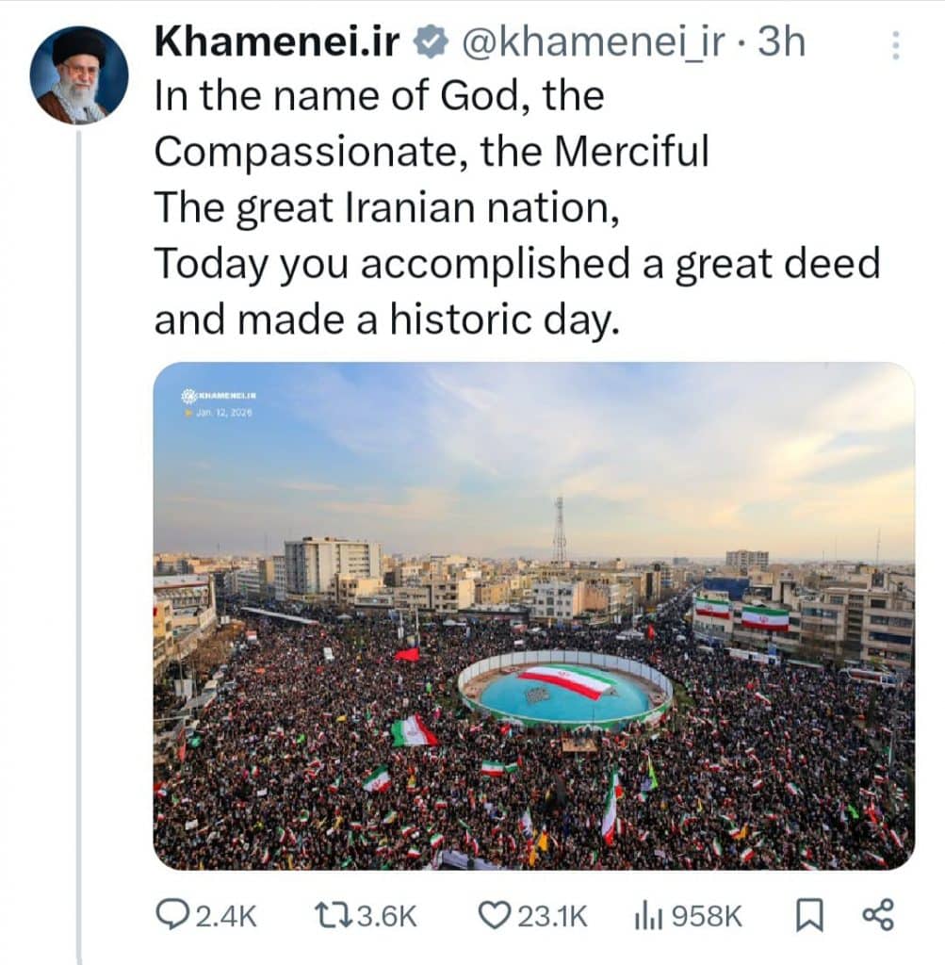Click the KHAMENEI.IR watermark logo in photo
Image resolution: width=945 pixels, height=965 pixels.
pos(219,396)
